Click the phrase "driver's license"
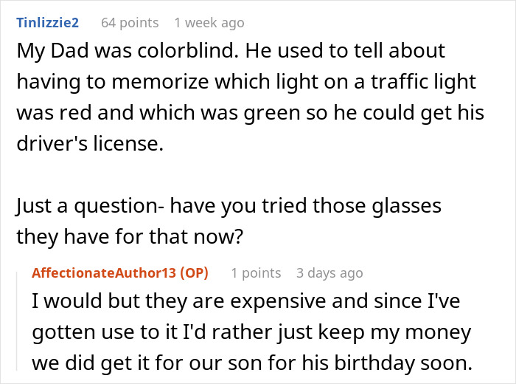516x384 pixels. 86,144
